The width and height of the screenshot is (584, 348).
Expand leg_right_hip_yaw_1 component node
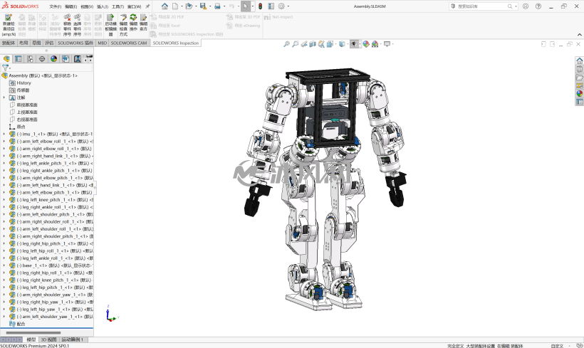pyautogui.click(x=4, y=302)
